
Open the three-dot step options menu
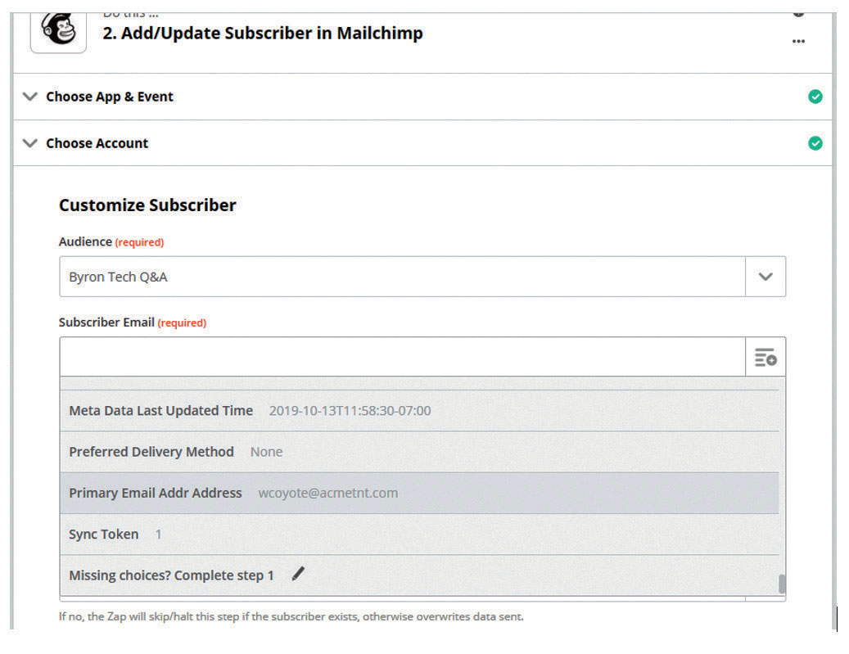(x=798, y=42)
